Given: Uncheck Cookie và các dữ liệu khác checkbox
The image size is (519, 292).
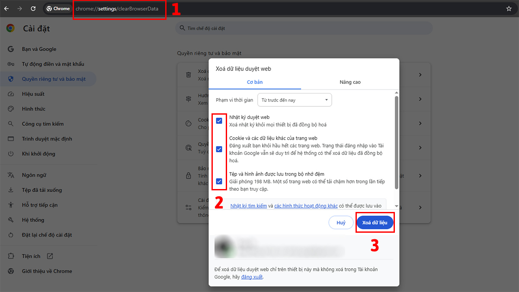Looking at the screenshot, I should coord(219,149).
